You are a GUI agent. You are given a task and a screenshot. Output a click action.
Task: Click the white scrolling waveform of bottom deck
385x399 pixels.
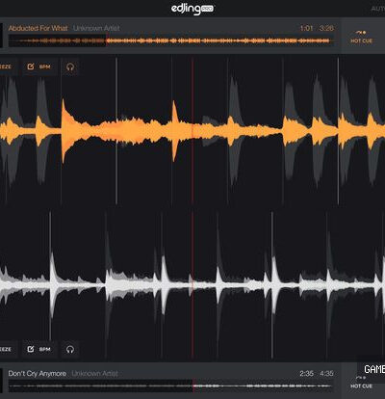pyautogui.click(x=192, y=284)
